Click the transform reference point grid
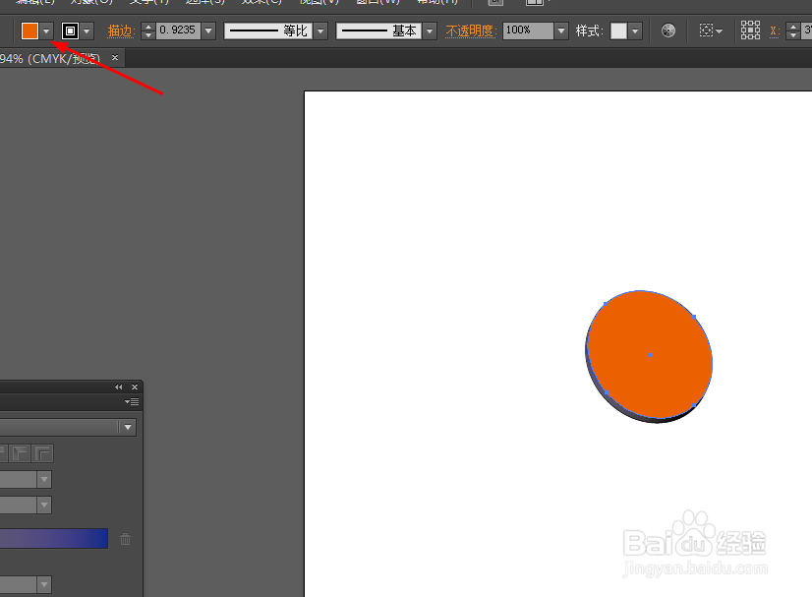This screenshot has width=812, height=597. point(750,30)
